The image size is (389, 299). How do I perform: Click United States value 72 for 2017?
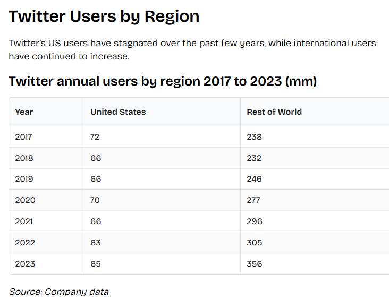coord(95,137)
